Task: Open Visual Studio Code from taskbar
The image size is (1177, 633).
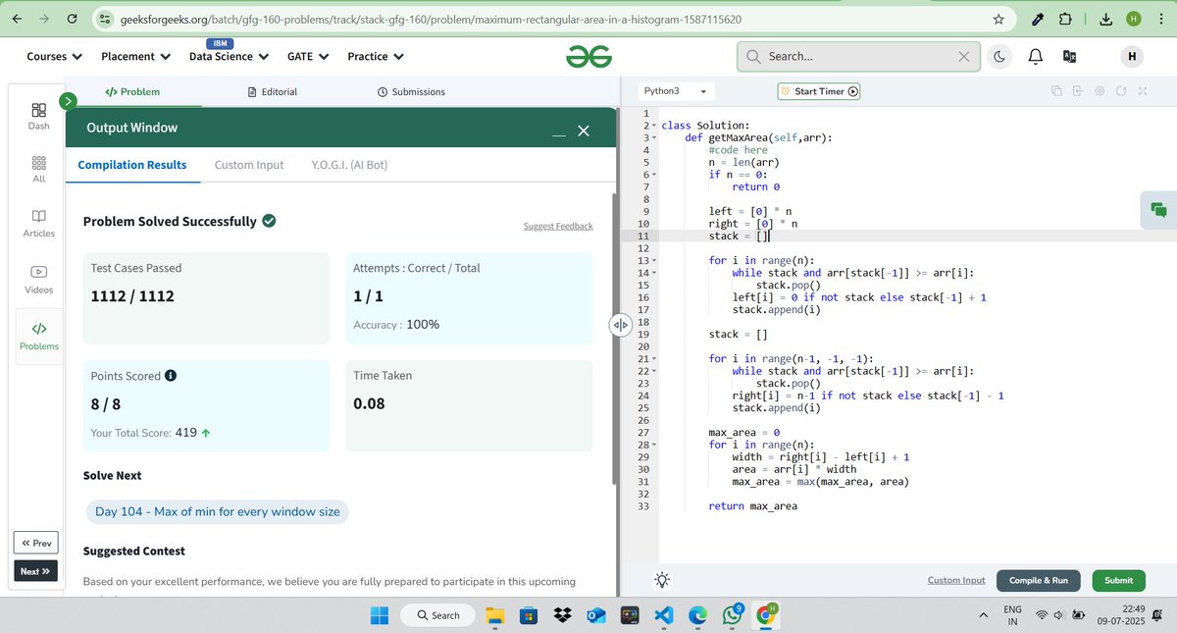Action: (x=662, y=615)
